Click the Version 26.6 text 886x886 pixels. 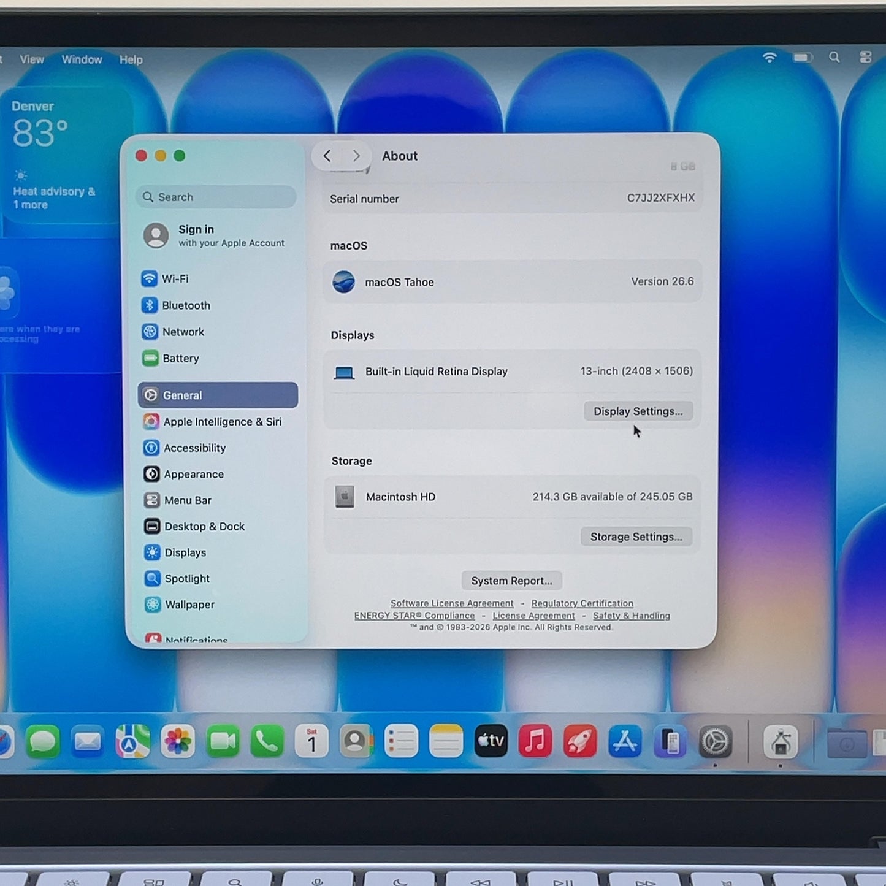point(662,281)
